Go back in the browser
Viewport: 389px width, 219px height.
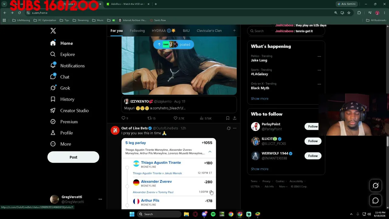click(x=5, y=13)
